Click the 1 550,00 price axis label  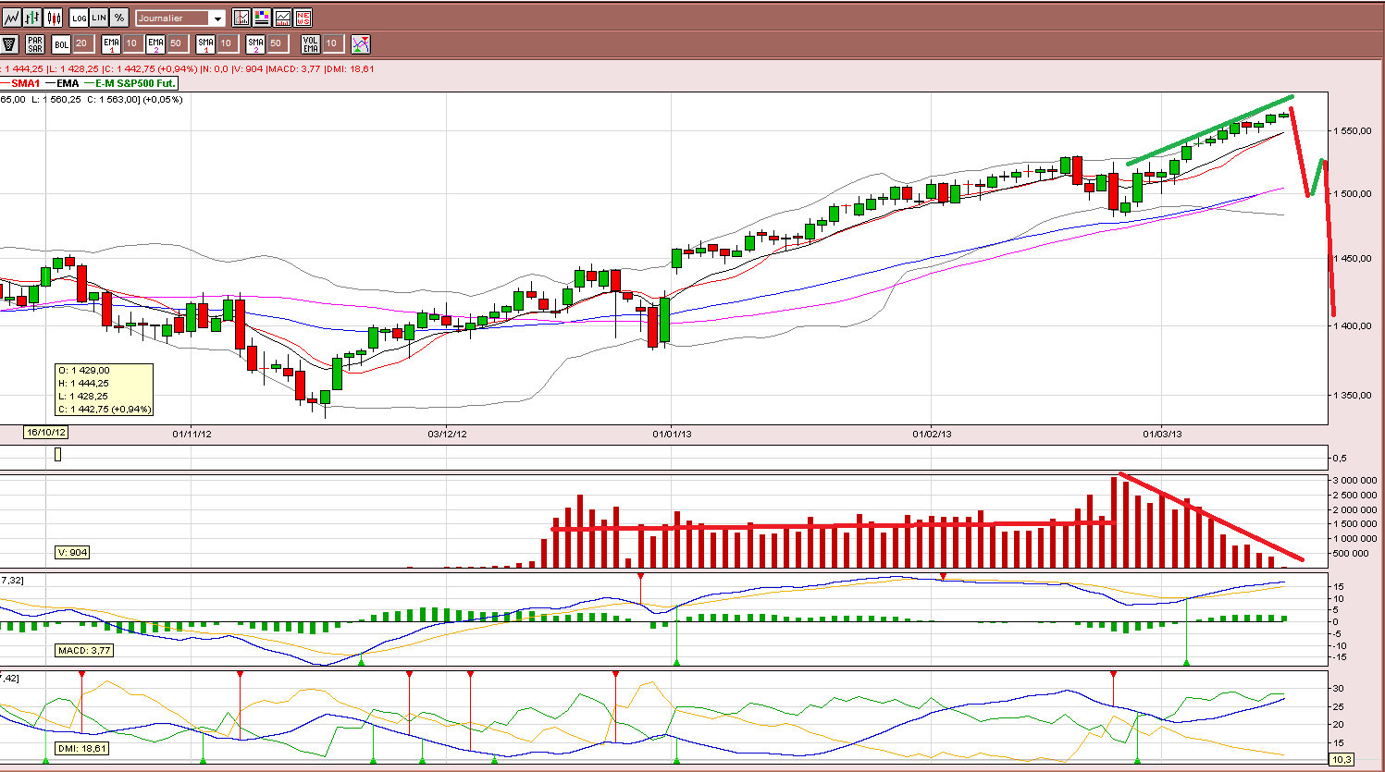click(x=1352, y=131)
